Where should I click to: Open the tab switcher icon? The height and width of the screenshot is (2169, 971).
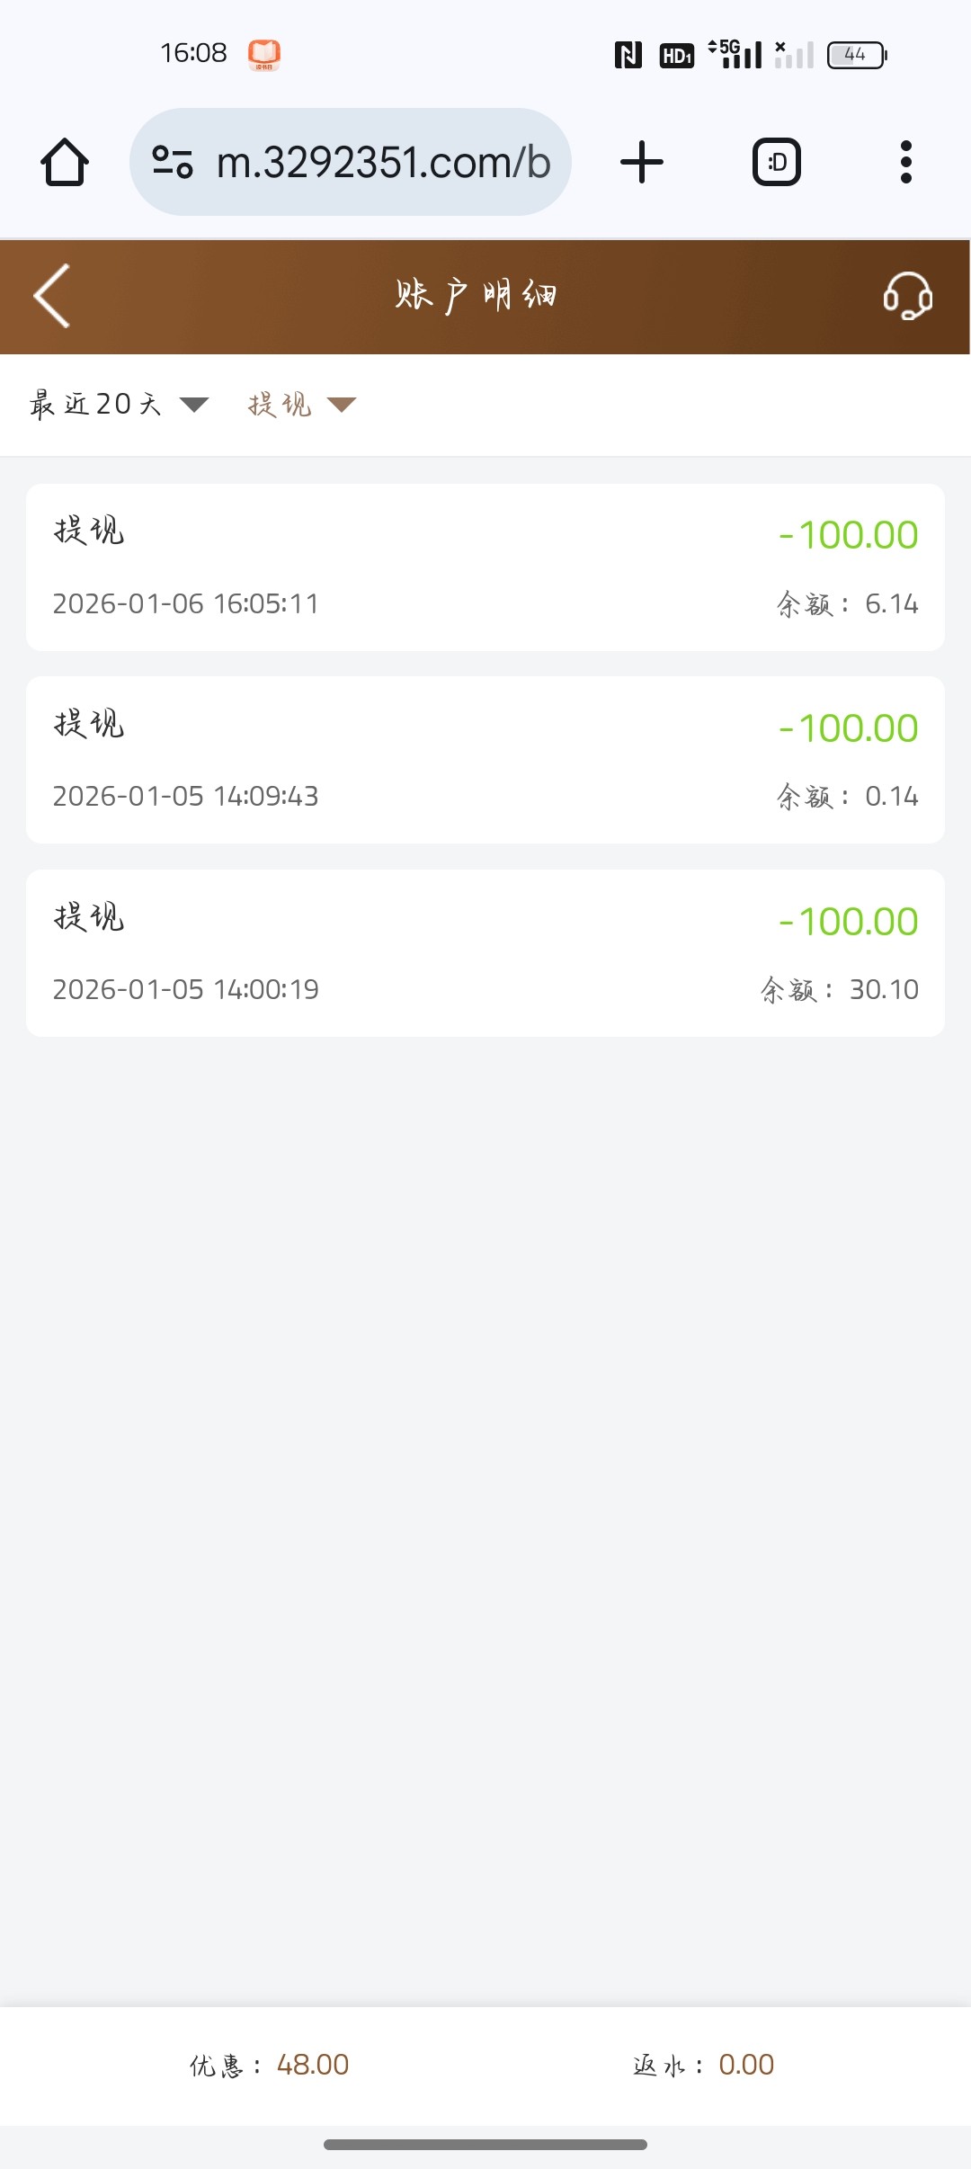tap(776, 163)
